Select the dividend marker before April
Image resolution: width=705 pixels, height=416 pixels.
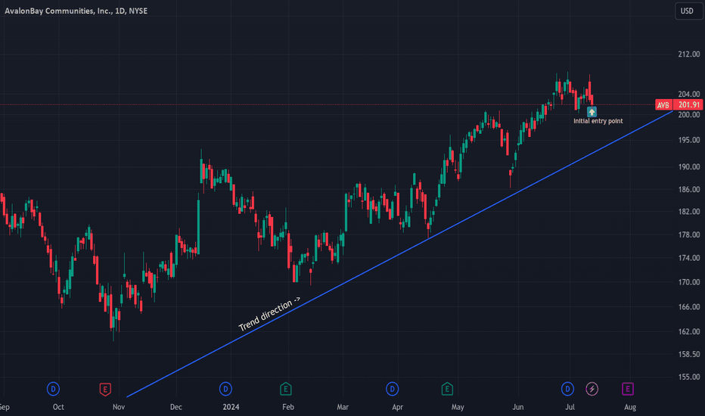point(392,389)
